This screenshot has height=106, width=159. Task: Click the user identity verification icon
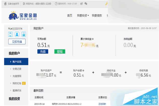[17, 34]
